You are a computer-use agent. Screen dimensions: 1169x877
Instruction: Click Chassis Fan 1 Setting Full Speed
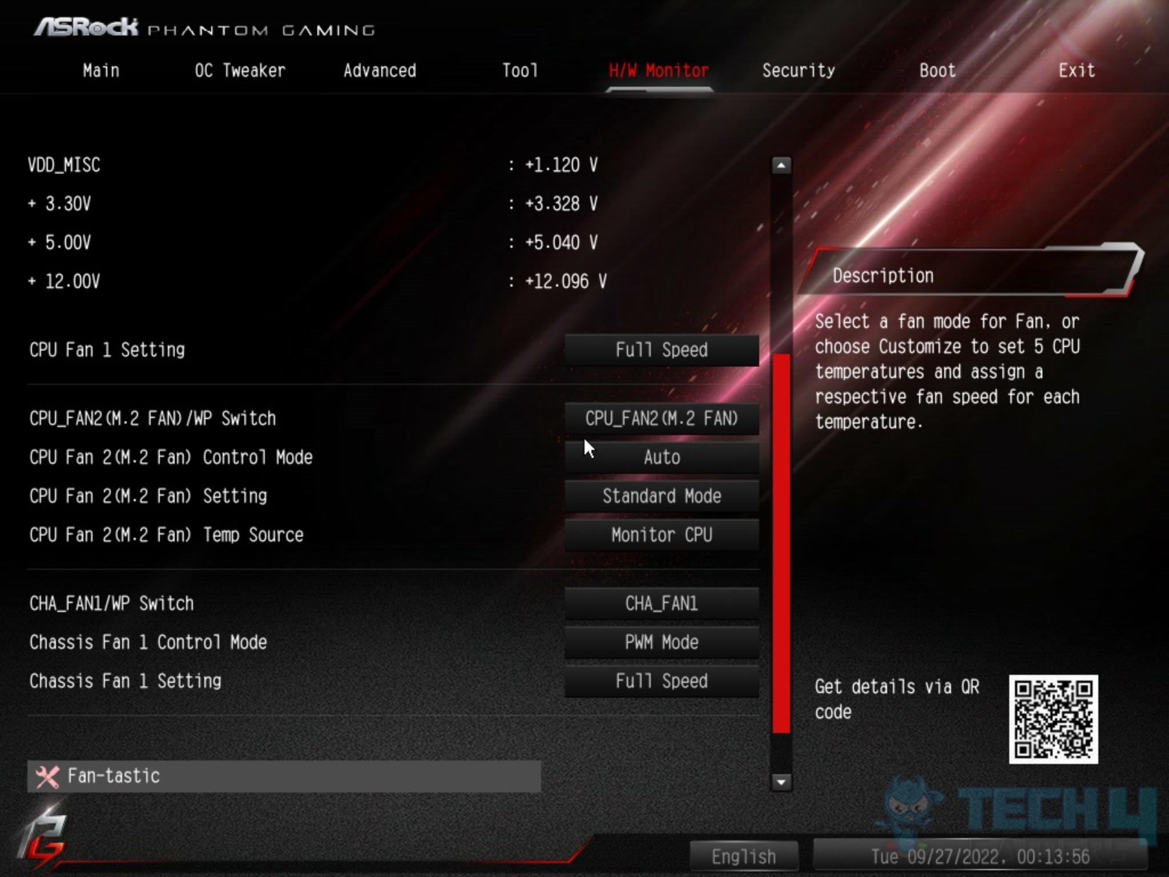pos(661,680)
